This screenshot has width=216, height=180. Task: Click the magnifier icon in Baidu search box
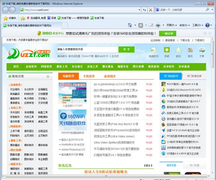(x=207, y=9)
